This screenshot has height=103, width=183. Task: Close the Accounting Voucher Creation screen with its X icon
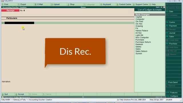pos(164,7)
